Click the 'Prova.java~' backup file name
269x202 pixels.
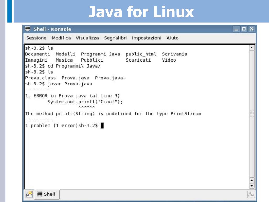tap(110, 78)
